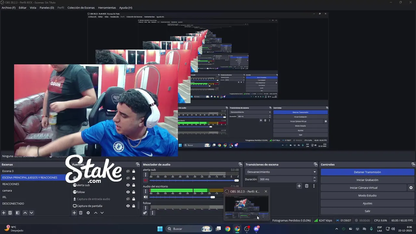
Task: Click the OBS window preview thumbnail
Action: pos(247,208)
